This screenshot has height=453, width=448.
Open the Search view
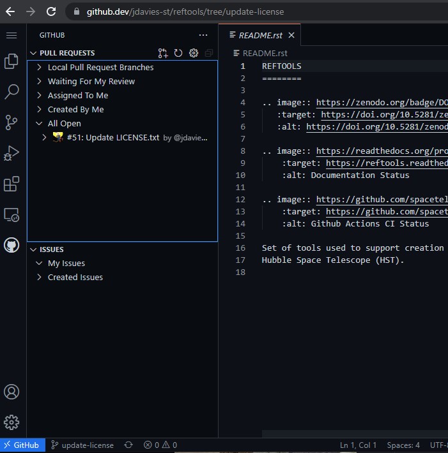tap(12, 92)
